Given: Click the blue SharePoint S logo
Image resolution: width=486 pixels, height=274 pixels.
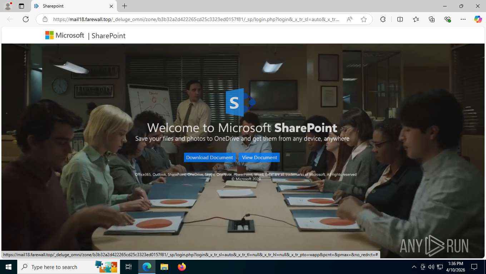Looking at the screenshot, I should click(x=240, y=102).
